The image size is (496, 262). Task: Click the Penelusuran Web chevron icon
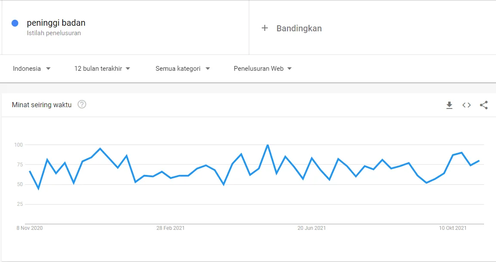[290, 68]
